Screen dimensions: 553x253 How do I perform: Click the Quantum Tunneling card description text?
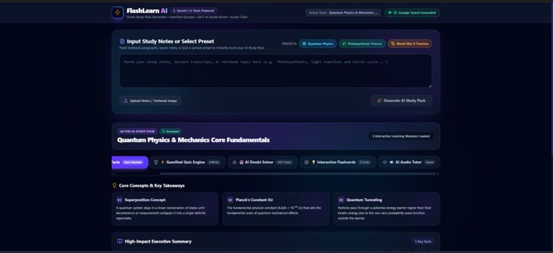(384, 213)
